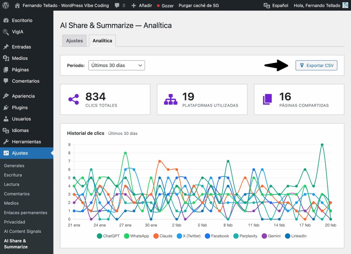The width and height of the screenshot is (351, 254).
Task: Click the Comentarios bubble icon in sidebar
Action: point(6,81)
